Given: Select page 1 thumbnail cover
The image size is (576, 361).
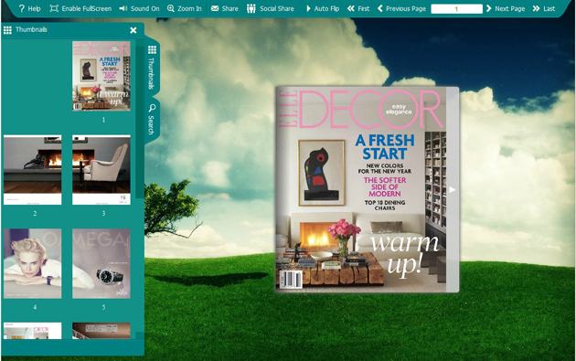Looking at the screenshot, I should (101, 76).
